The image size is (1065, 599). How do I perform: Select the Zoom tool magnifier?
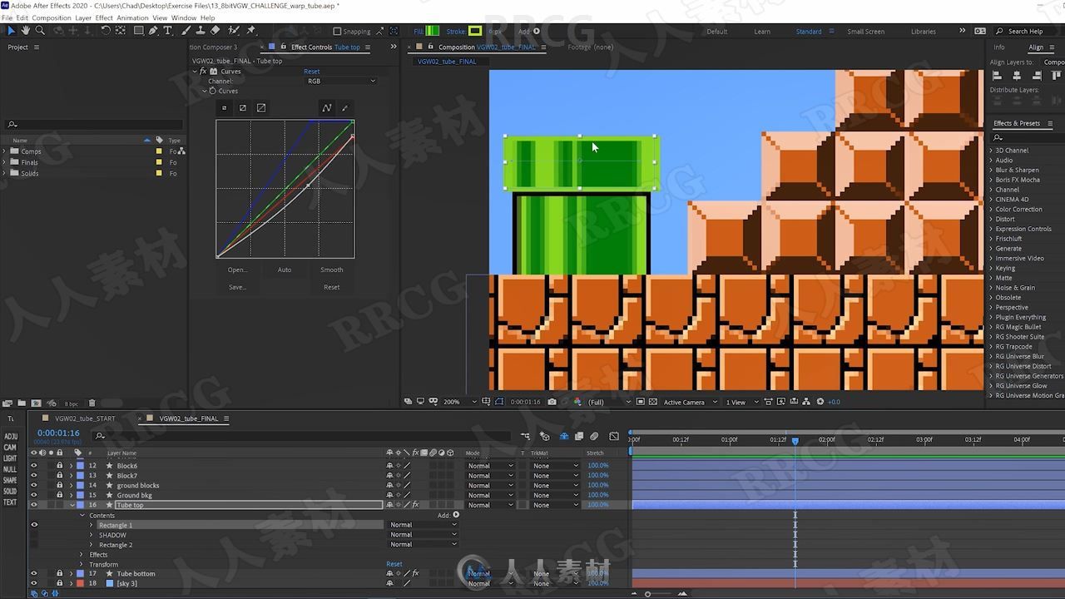coord(40,31)
